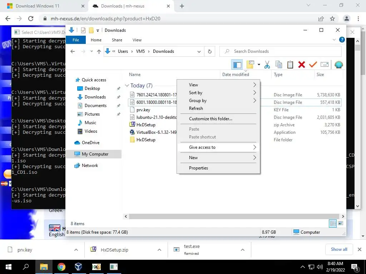This screenshot has height=274, width=366.
Task: Switch to large thumbnails view icon
Action: (341, 223)
